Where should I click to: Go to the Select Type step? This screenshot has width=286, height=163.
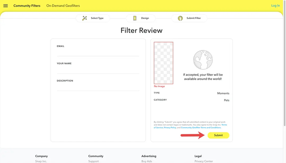click(x=97, y=18)
